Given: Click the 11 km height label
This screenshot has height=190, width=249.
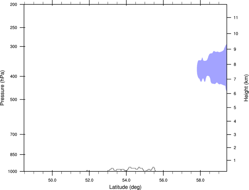Looking at the screenshot, I should click(236, 18).
